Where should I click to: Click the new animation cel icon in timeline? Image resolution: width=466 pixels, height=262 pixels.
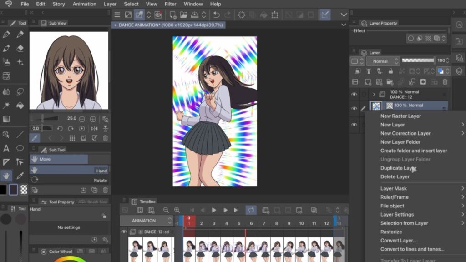click(266, 210)
